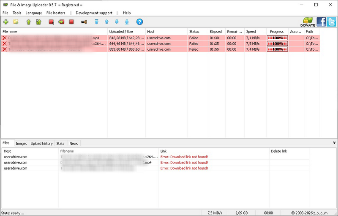The image size is (338, 216).
Task: Sort by File name column header
Action: (54, 31)
